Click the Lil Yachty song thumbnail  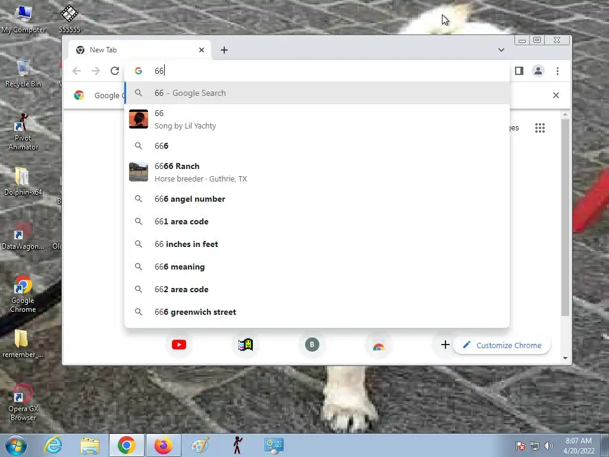click(138, 119)
